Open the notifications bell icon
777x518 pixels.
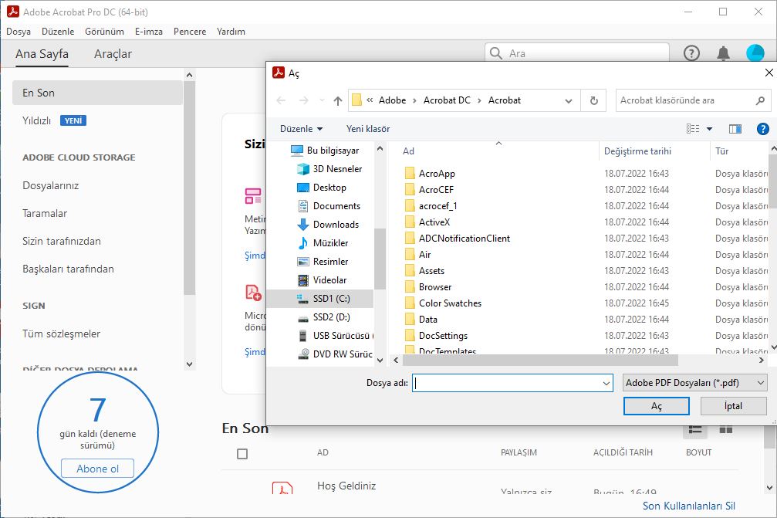tap(724, 53)
